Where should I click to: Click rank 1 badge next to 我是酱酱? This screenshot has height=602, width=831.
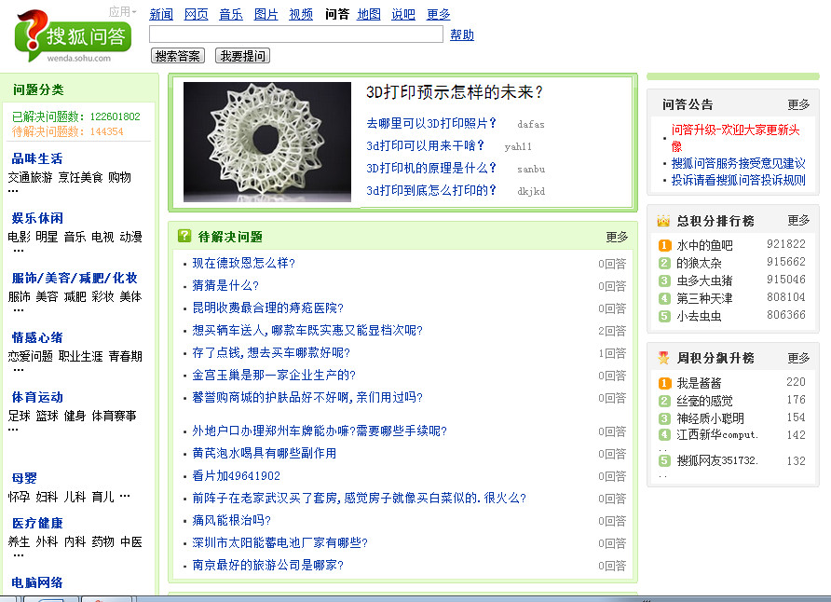(x=664, y=383)
